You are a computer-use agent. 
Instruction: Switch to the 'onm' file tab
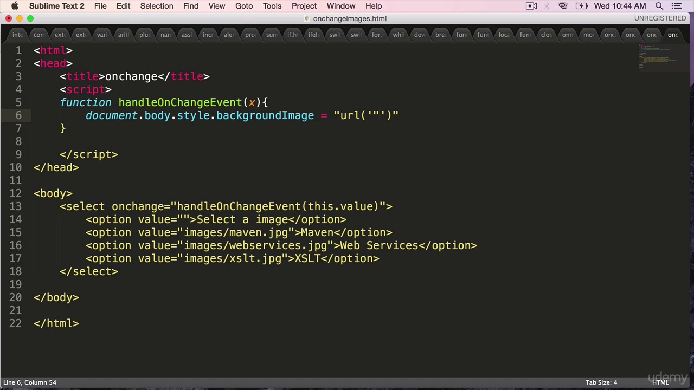coord(568,35)
